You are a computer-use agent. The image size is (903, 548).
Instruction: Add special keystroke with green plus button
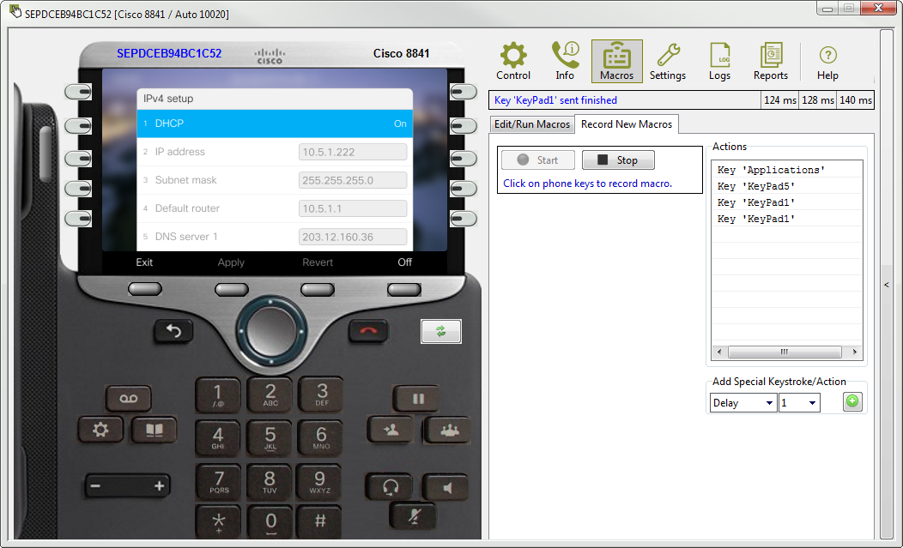point(852,401)
